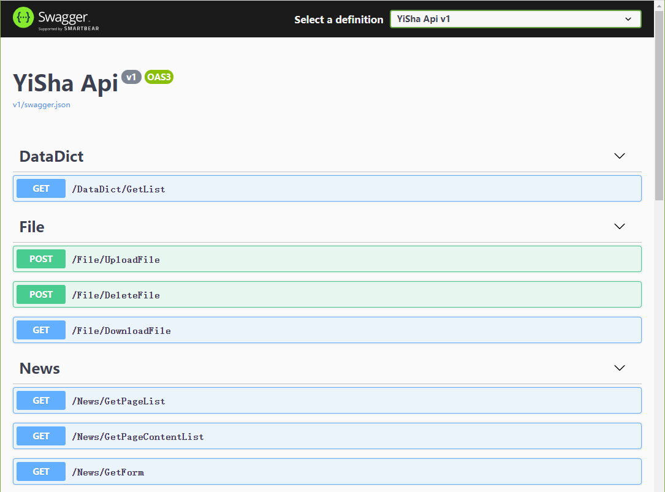Click the POST badge on /File/DeleteFile

40,294
